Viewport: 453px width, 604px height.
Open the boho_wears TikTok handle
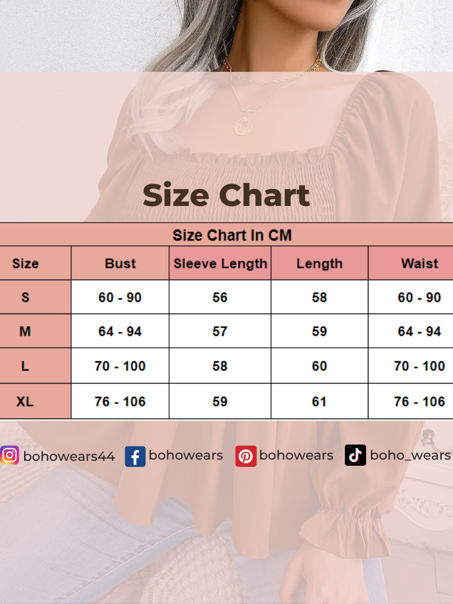pyautogui.click(x=410, y=455)
